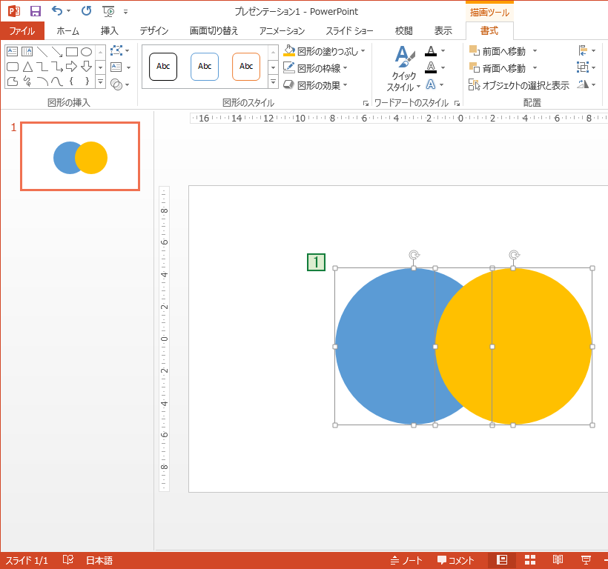Screen dimensions: 608x569
Task: Expand the shapes gallery with the More arrow
Action: click(99, 81)
